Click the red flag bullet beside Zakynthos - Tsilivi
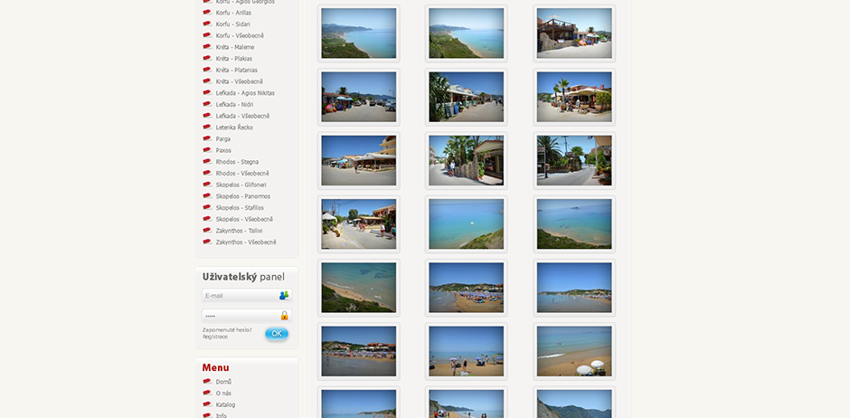This screenshot has height=418, width=850. [x=207, y=231]
